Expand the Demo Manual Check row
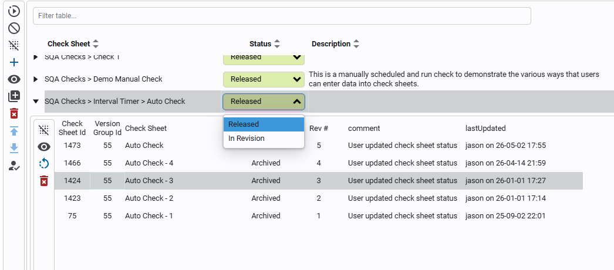614x270 pixels. pos(36,79)
